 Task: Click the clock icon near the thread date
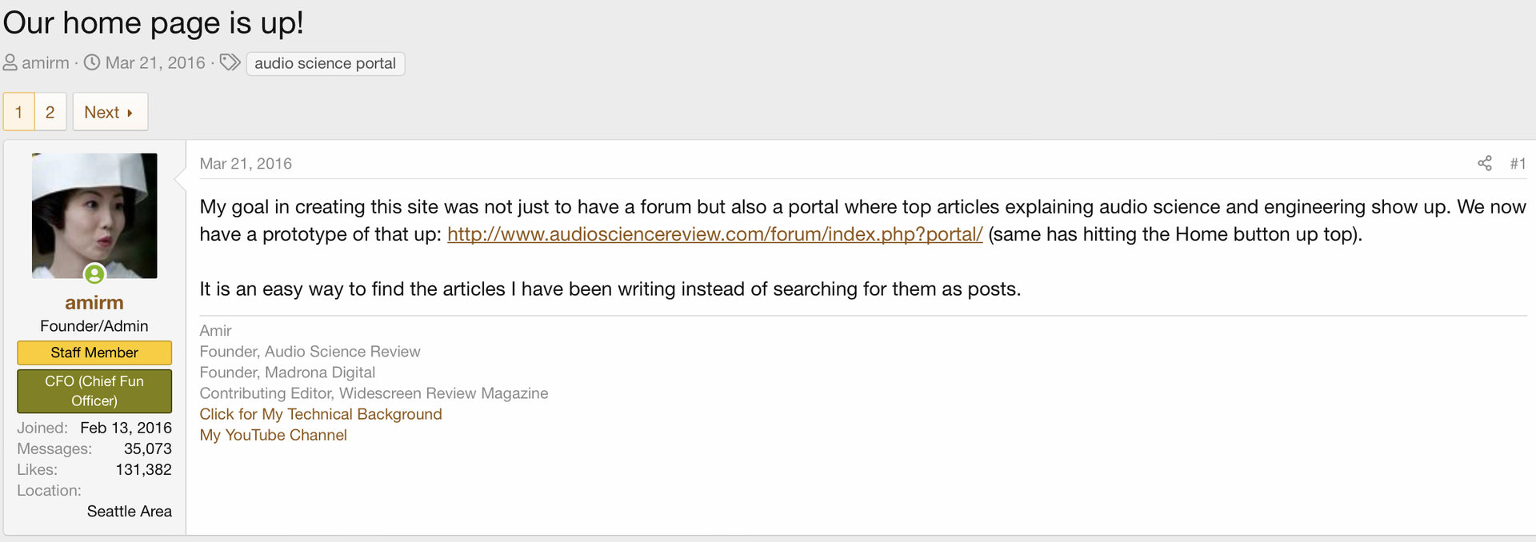point(92,62)
